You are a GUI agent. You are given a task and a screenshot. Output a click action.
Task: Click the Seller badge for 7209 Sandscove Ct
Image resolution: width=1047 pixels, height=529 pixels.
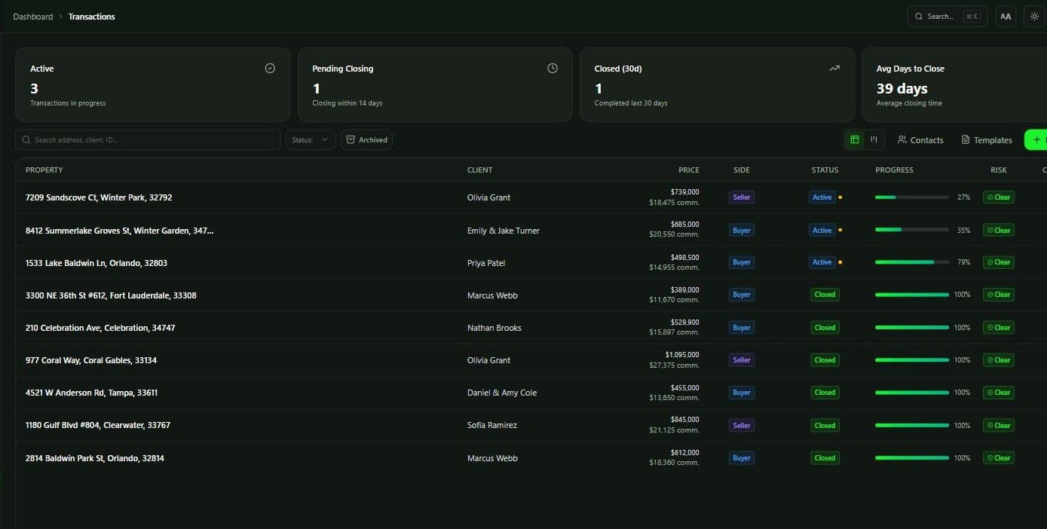[x=742, y=197]
